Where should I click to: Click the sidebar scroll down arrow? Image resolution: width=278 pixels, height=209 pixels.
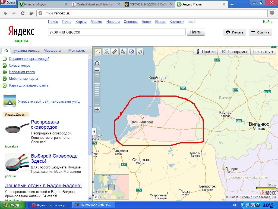coord(90,198)
